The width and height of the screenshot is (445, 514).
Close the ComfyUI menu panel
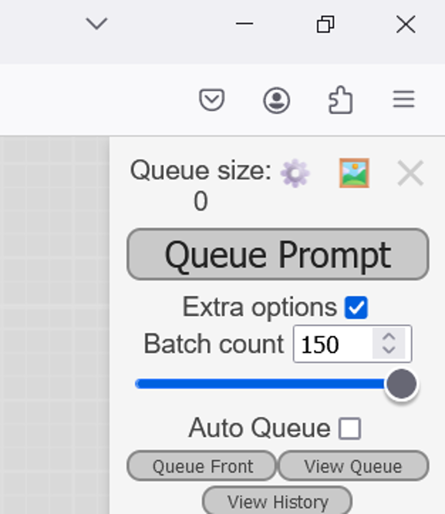point(411,173)
